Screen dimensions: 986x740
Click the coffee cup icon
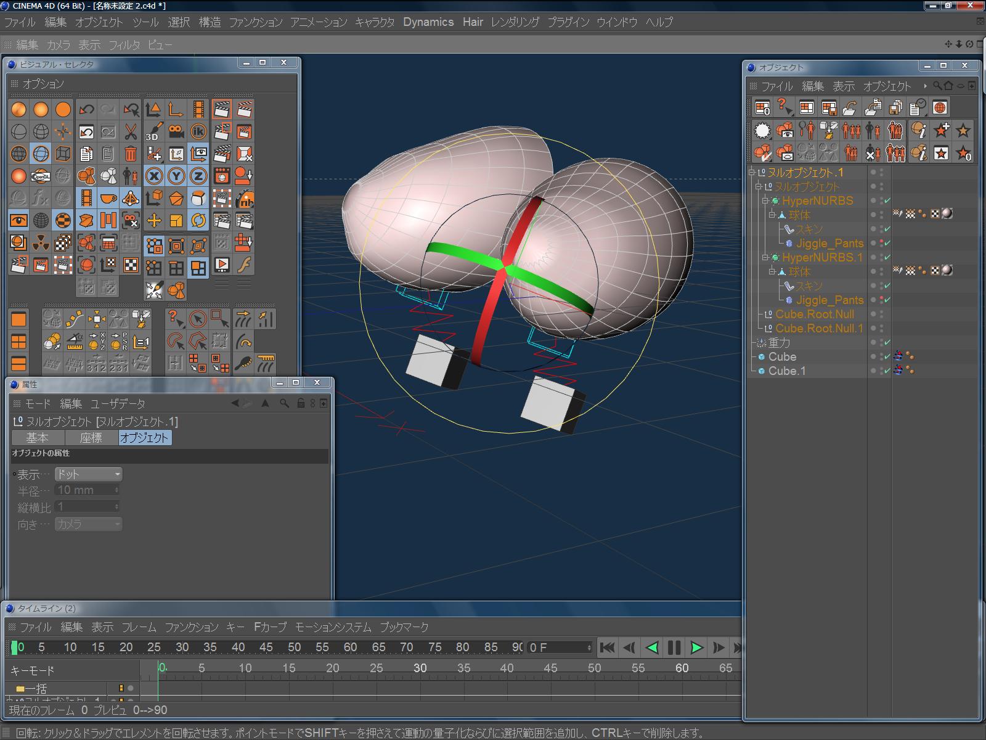(108, 199)
